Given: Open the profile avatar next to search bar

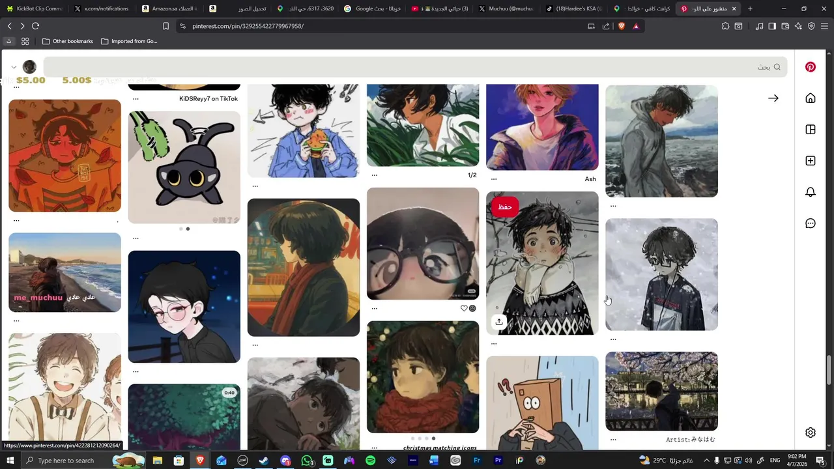Looking at the screenshot, I should [29, 67].
